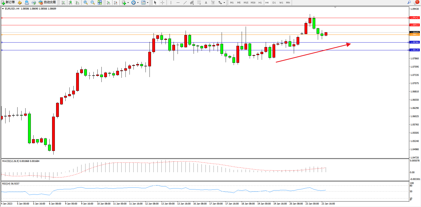Open the chart templates dropdown
Viewport: 421px width, 207px height.
pos(148,3)
